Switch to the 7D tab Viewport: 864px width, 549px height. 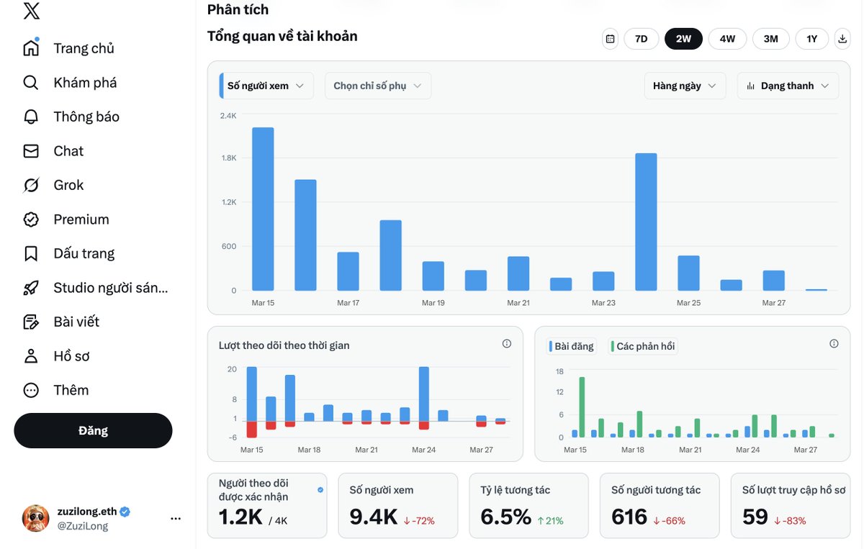pyautogui.click(x=640, y=38)
